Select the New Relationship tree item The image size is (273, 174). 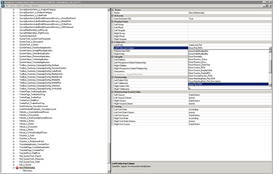[x=27, y=168]
